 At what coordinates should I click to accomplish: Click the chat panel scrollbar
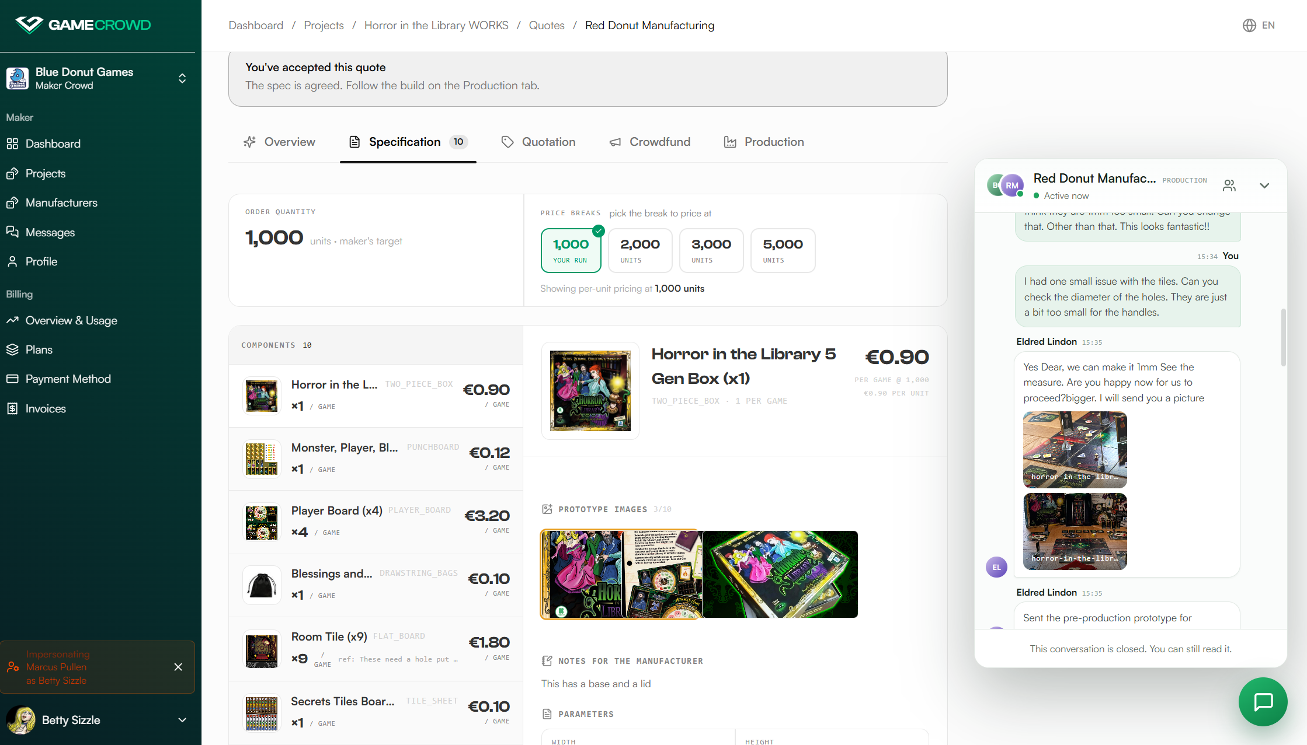[1283, 337]
